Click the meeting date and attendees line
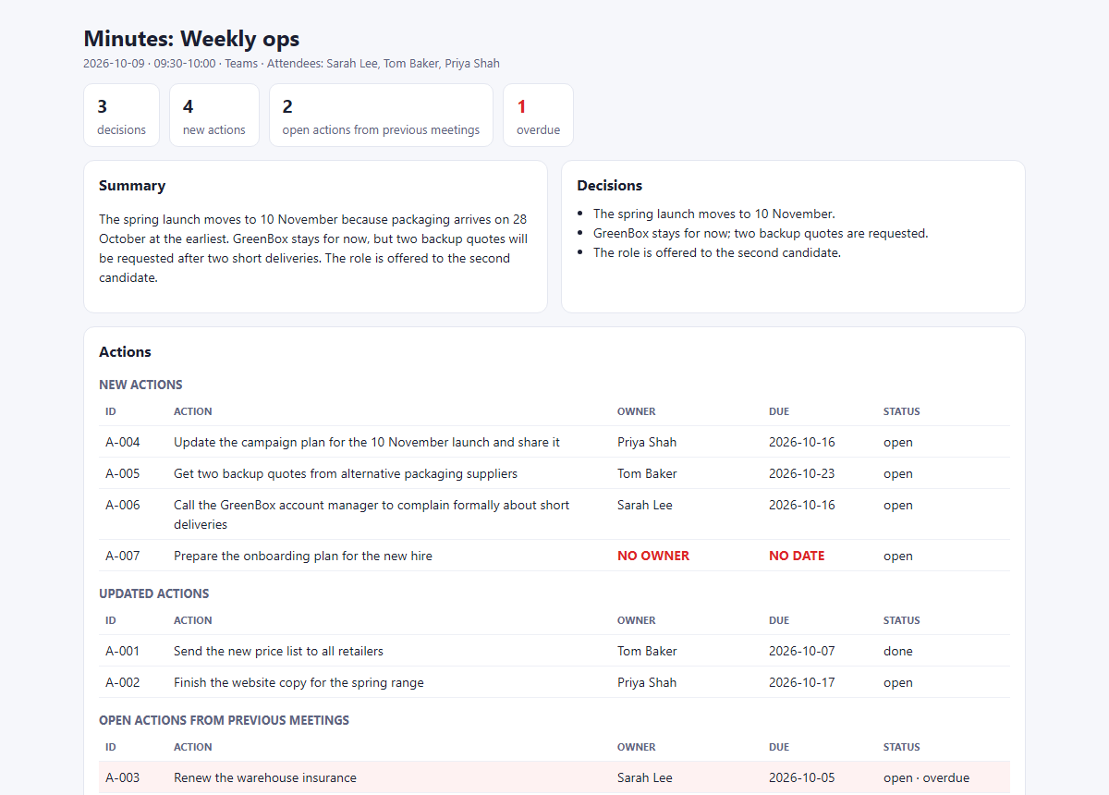Screen dimensions: 1109x795 (291, 64)
